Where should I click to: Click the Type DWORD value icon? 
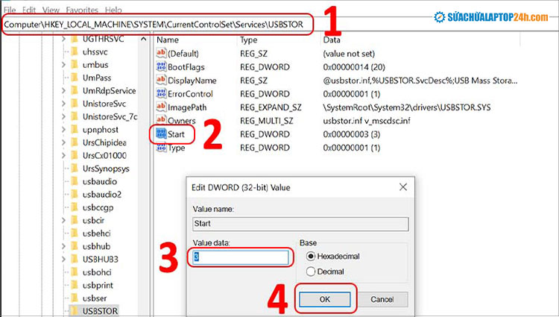[x=161, y=147]
